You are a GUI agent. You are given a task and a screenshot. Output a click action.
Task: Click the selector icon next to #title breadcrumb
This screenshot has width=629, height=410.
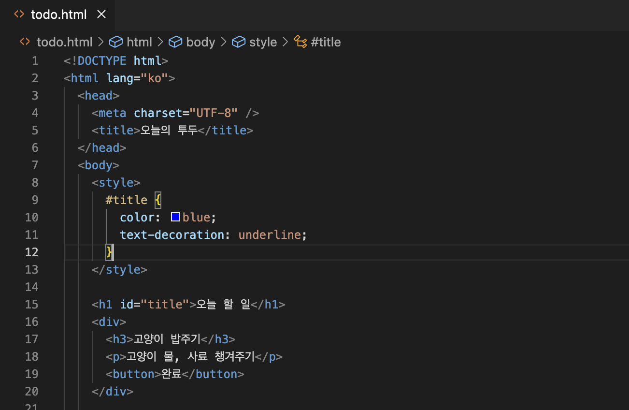[x=300, y=42]
